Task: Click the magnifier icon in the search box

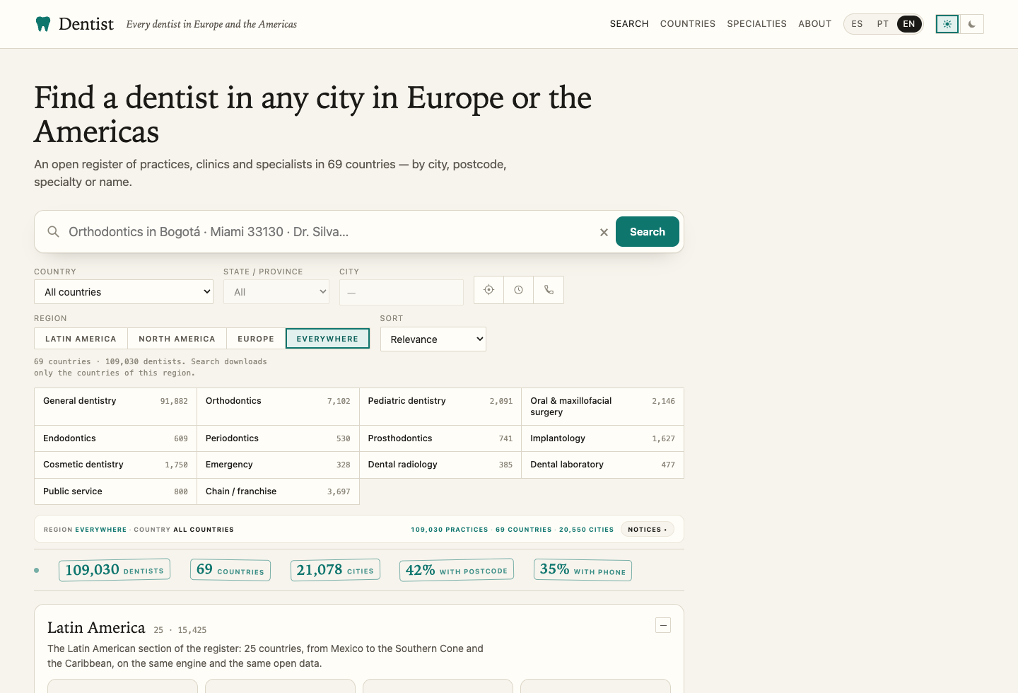Action: point(53,232)
